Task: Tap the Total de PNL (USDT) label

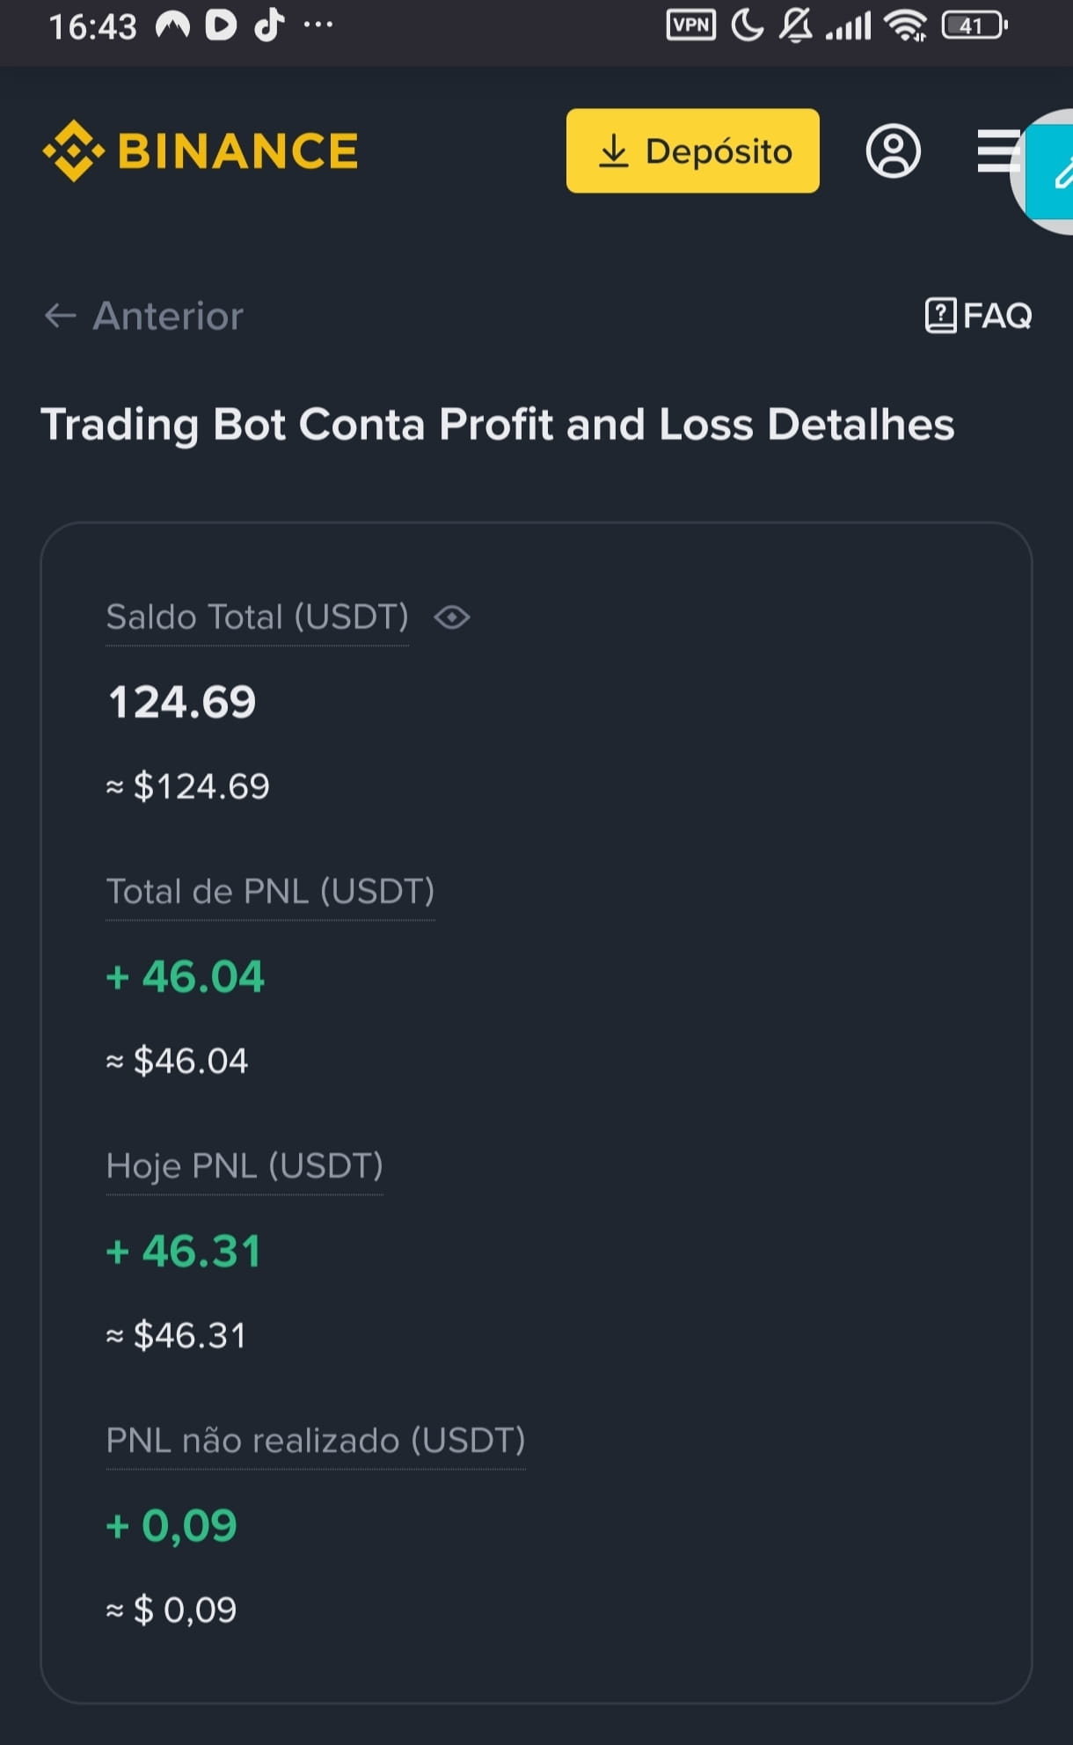Action: pyautogui.click(x=270, y=892)
